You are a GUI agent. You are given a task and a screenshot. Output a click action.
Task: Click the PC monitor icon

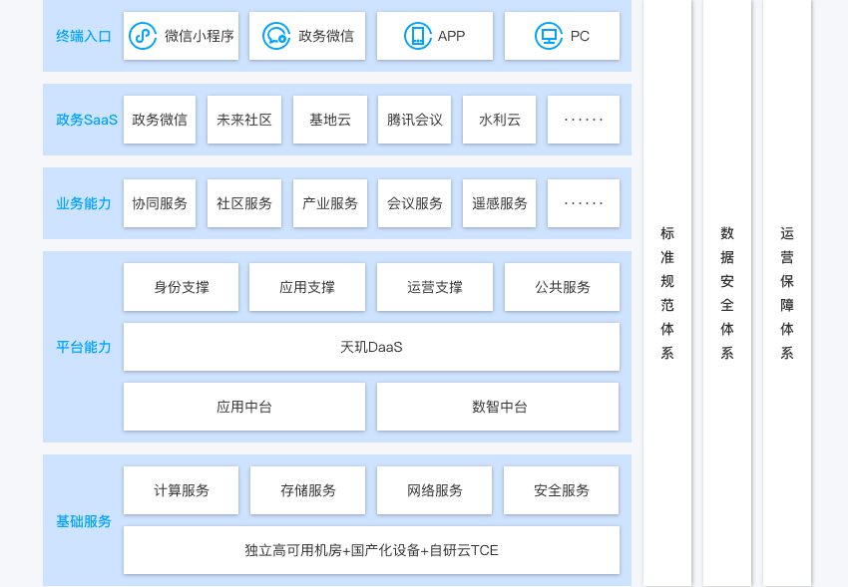point(549,36)
